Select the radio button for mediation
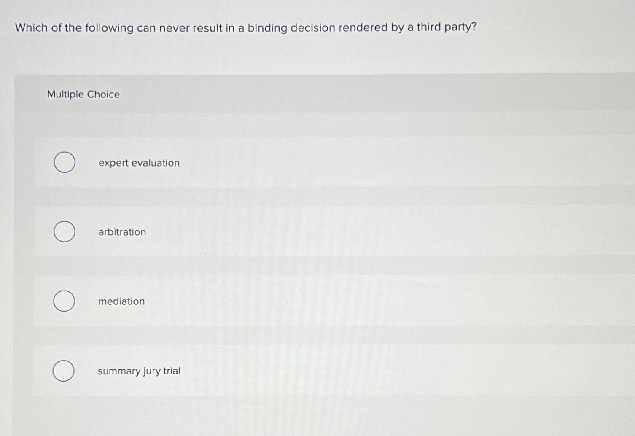 click(64, 301)
